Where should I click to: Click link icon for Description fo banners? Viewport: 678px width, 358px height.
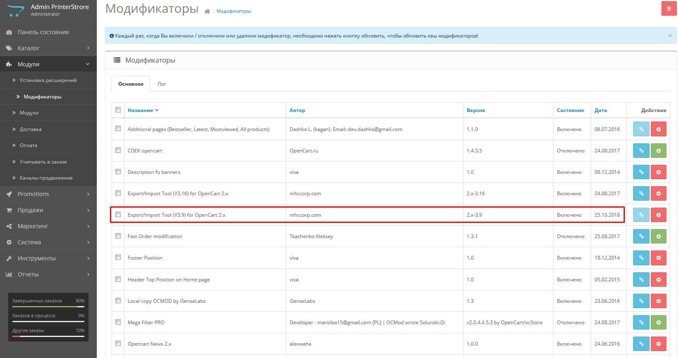tap(641, 172)
